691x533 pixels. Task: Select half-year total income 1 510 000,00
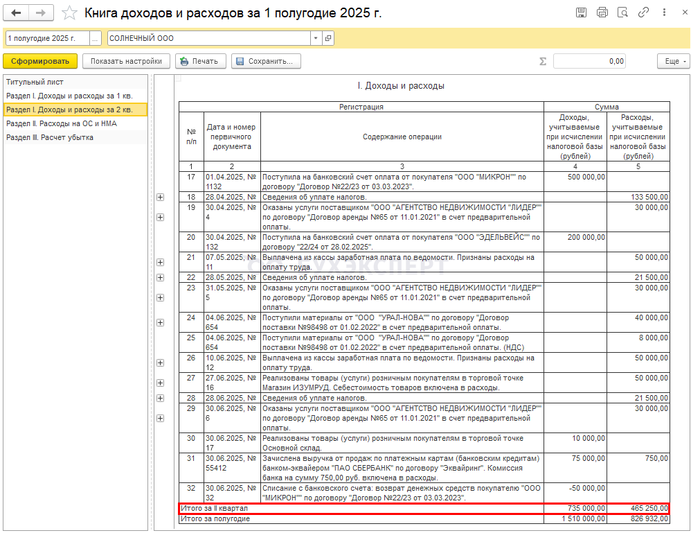coord(575,519)
